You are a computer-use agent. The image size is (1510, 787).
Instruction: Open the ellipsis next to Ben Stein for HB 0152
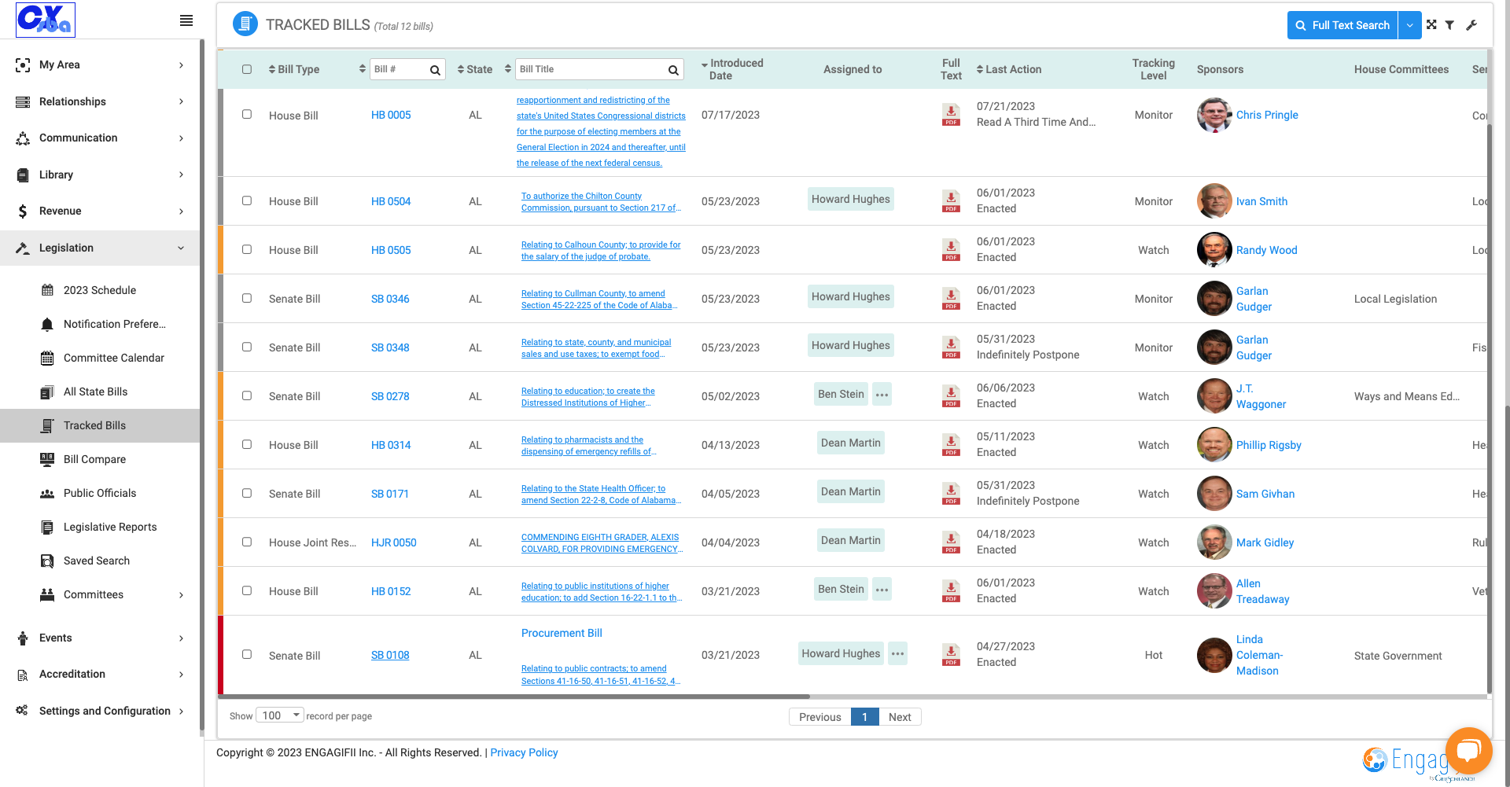click(x=882, y=590)
